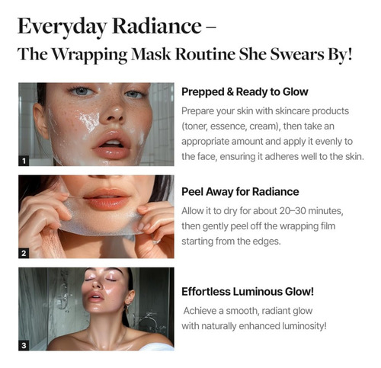The image size is (381, 368).
Task: Click the lips in the peeling photo
Action: click(x=107, y=199)
